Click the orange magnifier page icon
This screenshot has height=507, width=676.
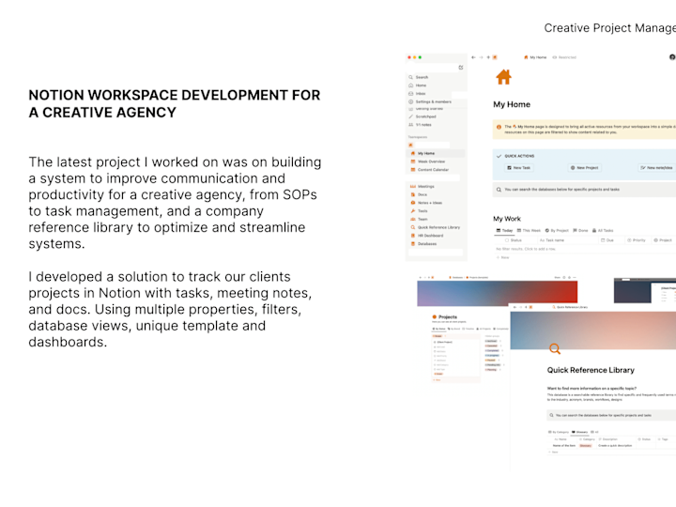tap(555, 348)
